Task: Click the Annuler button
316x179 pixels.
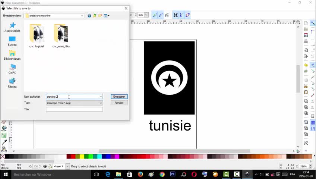Action: pyautogui.click(x=119, y=103)
